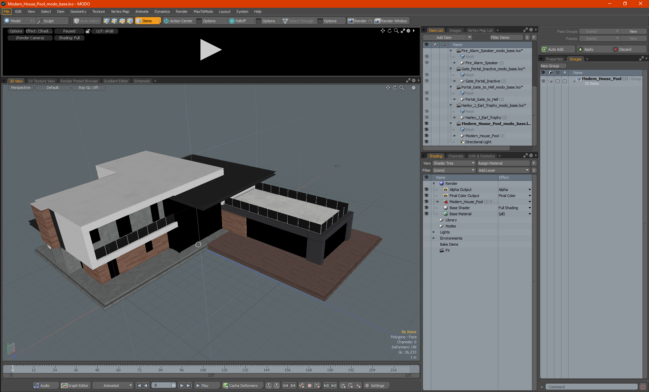
Task: Step to next frame
Action: coord(181,386)
